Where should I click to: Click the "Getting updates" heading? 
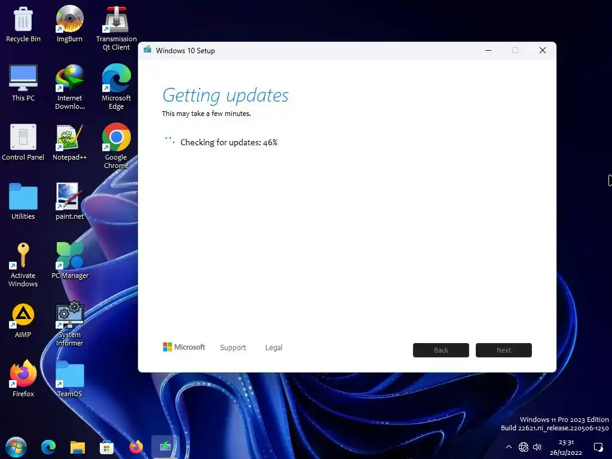(x=225, y=96)
